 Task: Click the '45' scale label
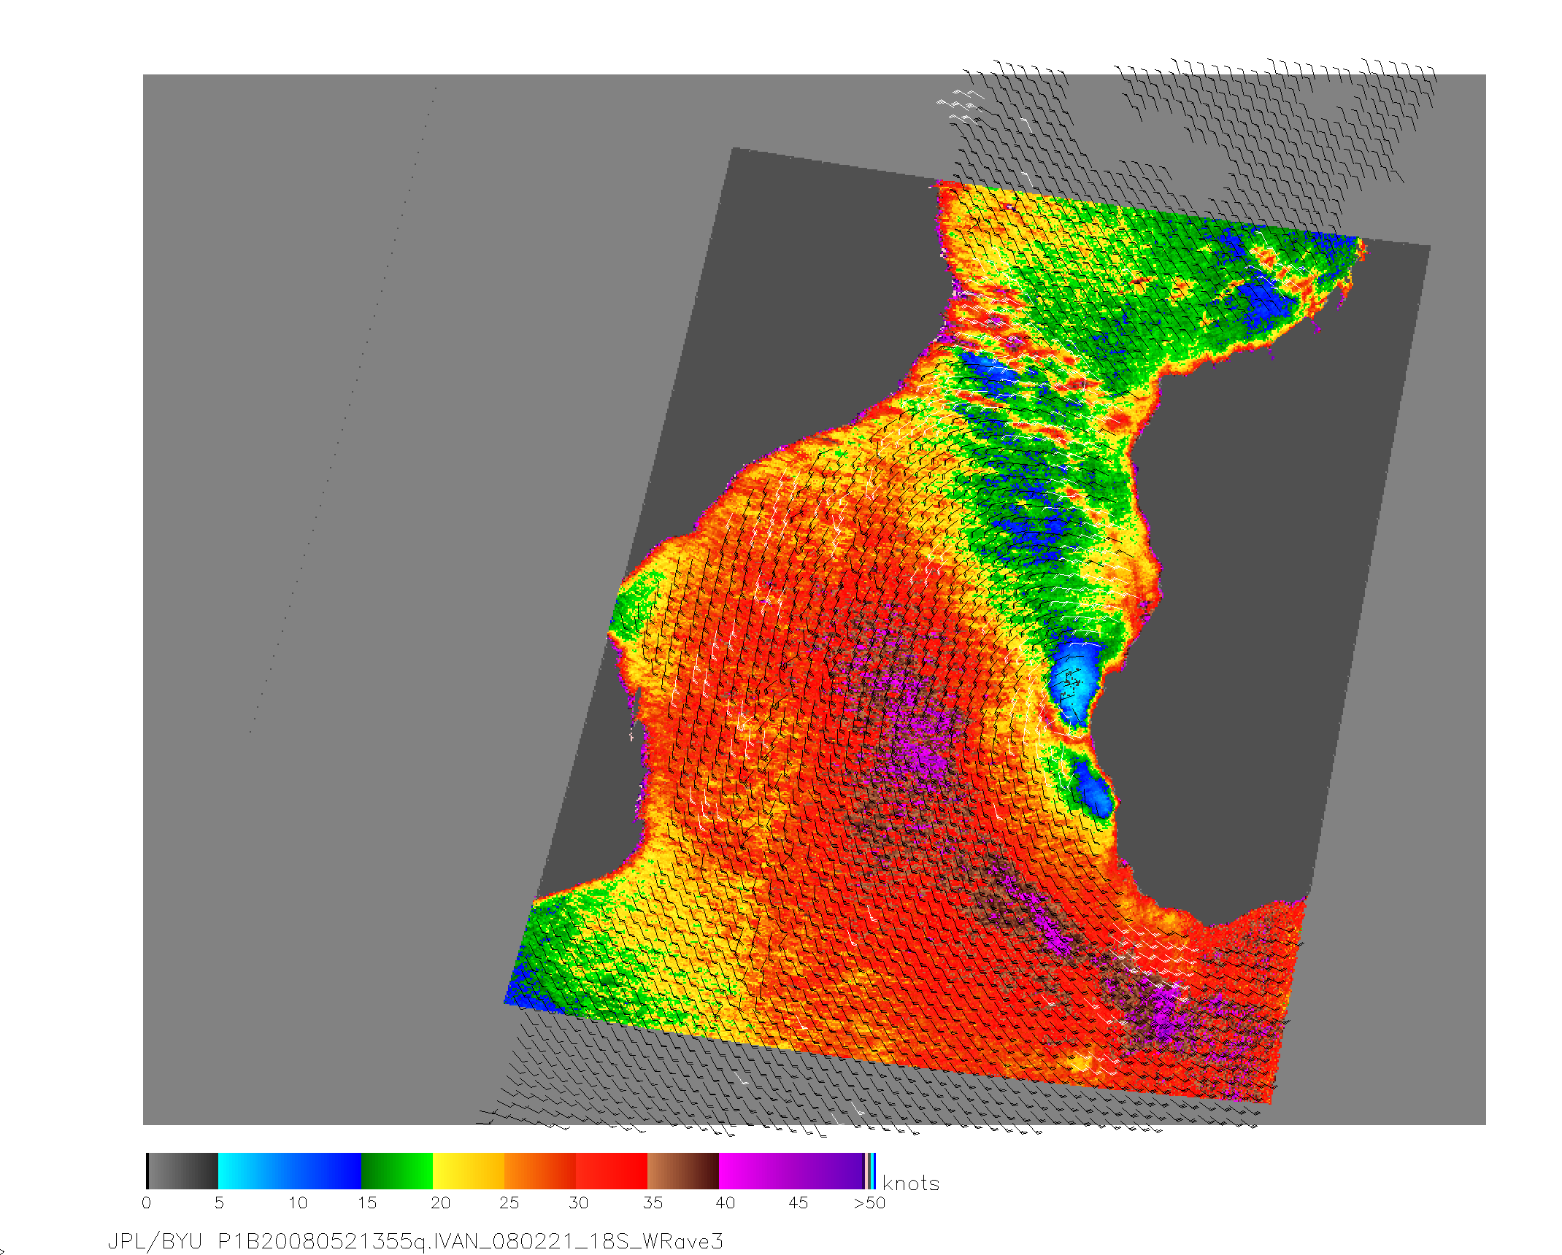click(799, 1203)
